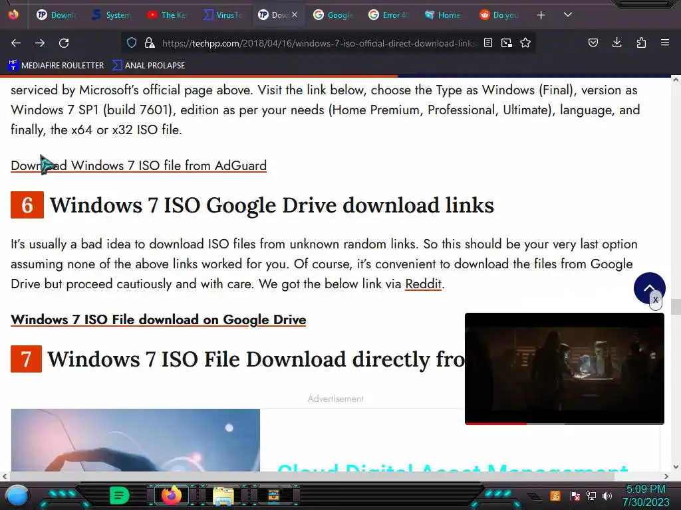Switch to the Google tab
The width and height of the screenshot is (681, 510).
[333, 15]
